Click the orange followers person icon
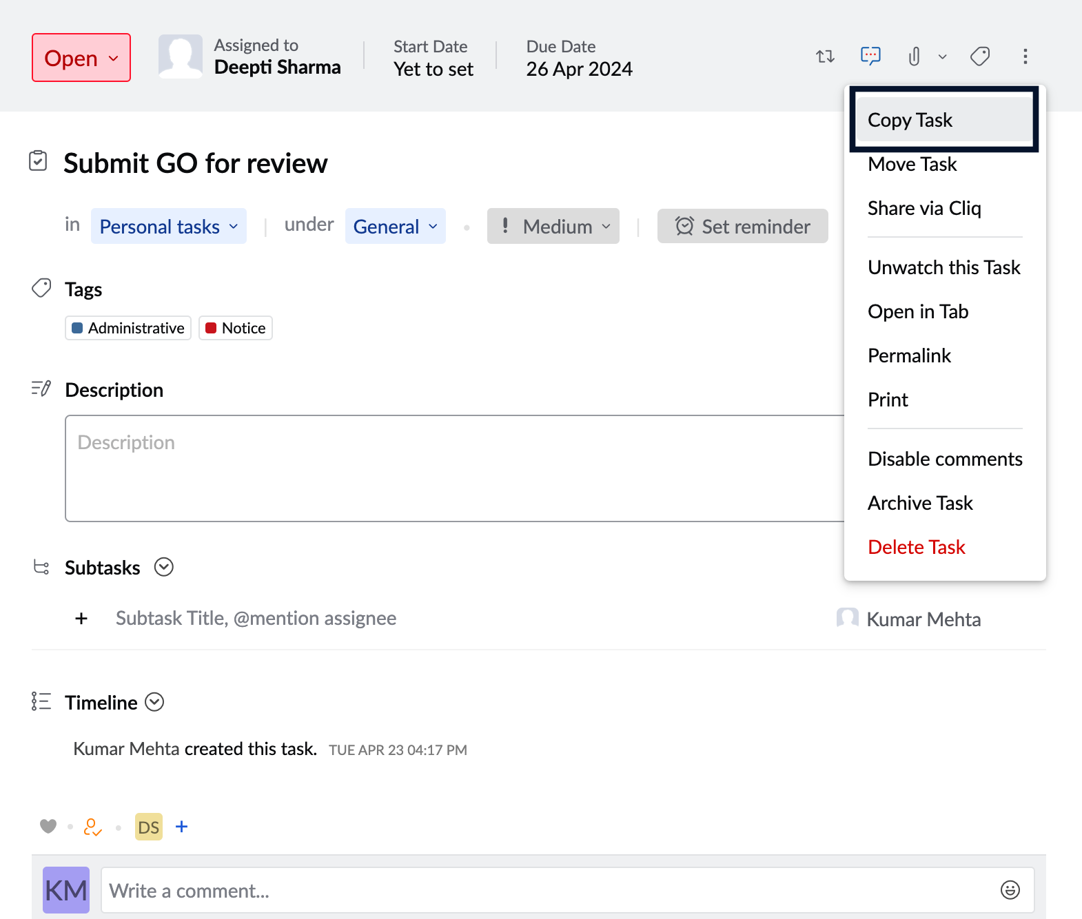Screen dimensions: 1082x919 (x=92, y=827)
